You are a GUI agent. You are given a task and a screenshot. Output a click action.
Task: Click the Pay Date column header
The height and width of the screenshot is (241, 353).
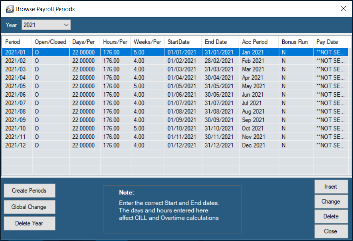click(331, 42)
